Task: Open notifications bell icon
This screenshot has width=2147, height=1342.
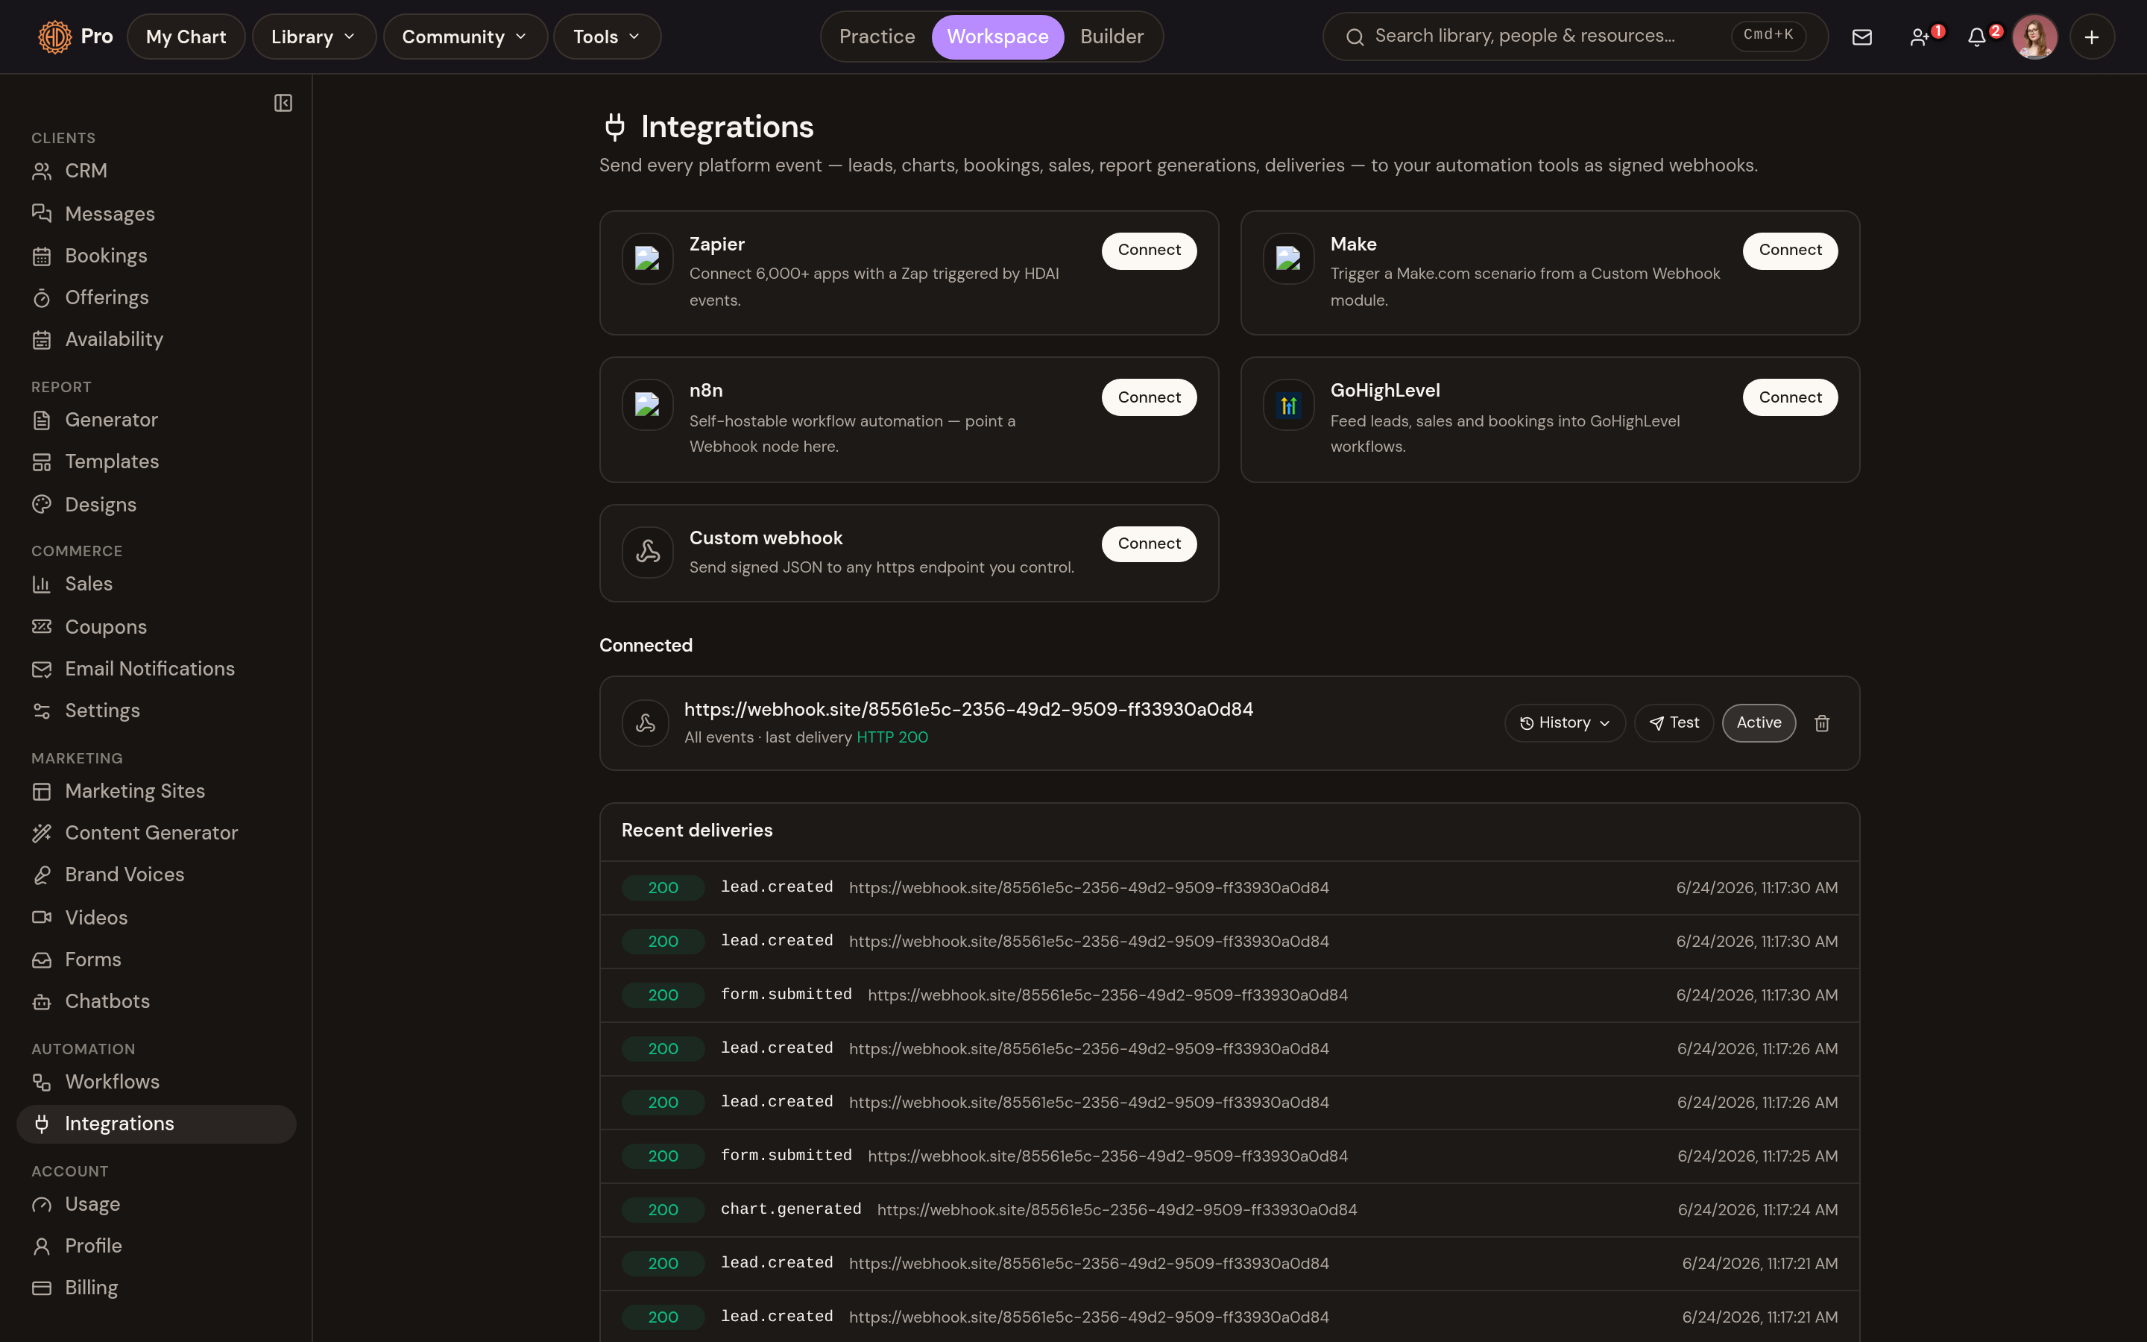Action: (x=1979, y=37)
